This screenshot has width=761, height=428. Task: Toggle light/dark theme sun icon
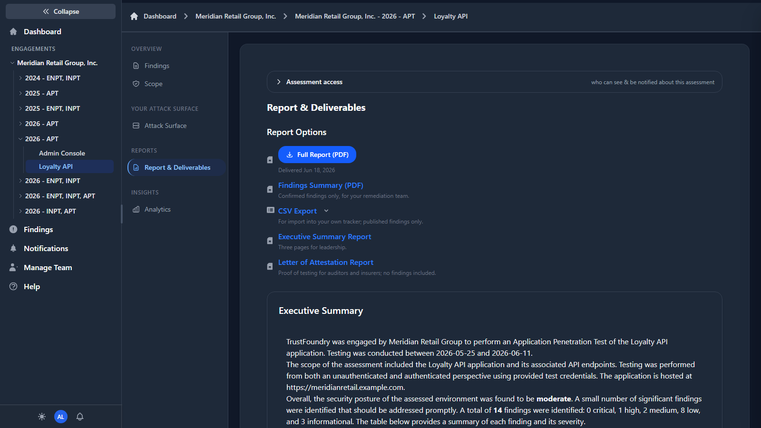click(42, 417)
